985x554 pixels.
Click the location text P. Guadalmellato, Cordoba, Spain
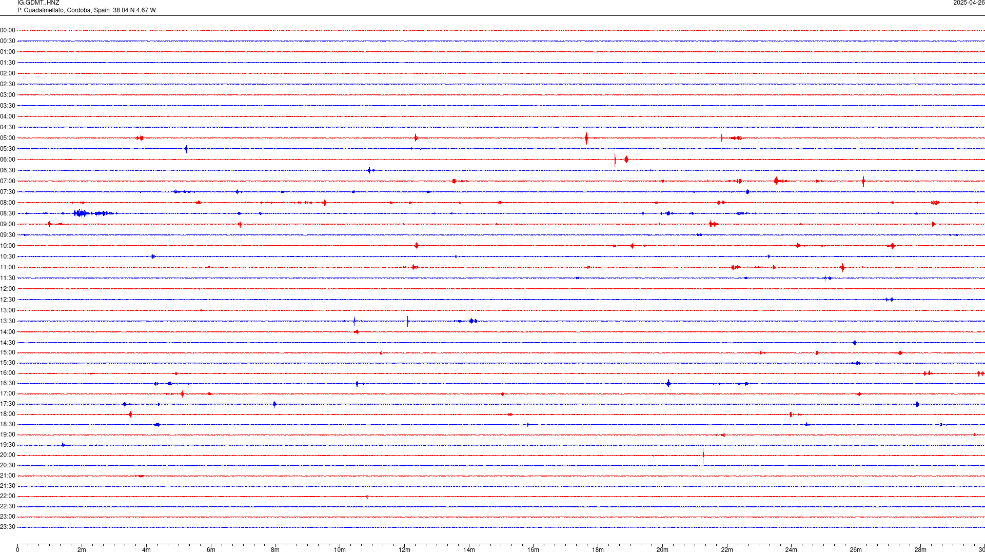point(64,10)
